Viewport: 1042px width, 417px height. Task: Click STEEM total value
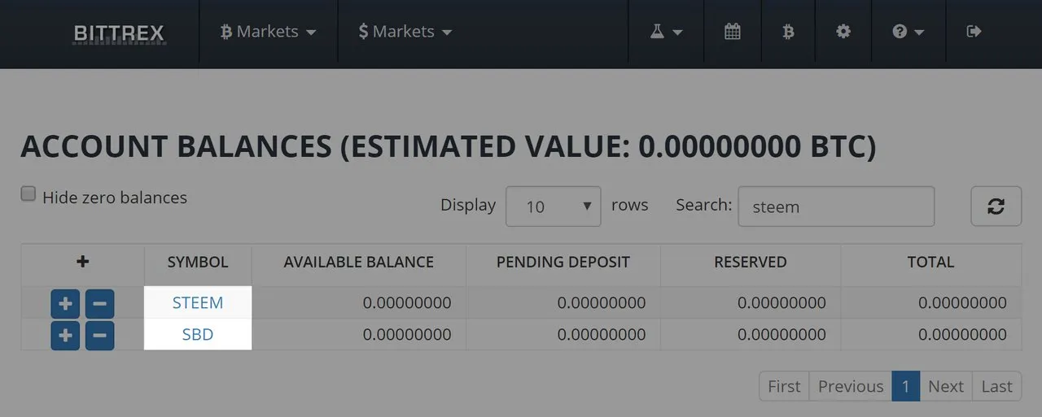coord(962,303)
